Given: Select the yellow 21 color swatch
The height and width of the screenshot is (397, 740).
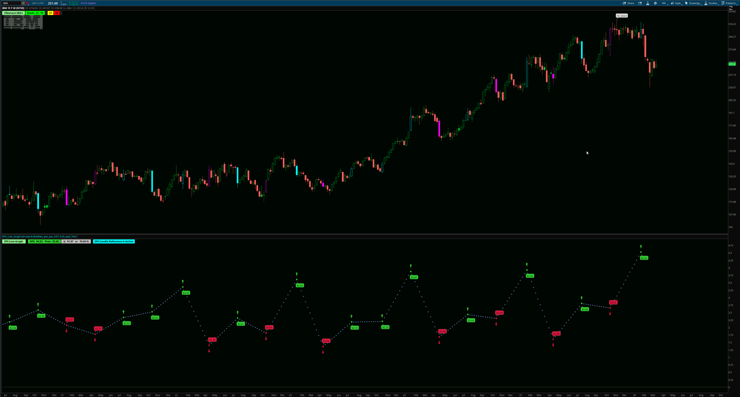Looking at the screenshot, I should tap(49, 13).
